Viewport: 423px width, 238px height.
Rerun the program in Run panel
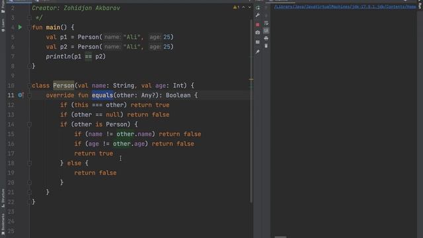coord(258,8)
